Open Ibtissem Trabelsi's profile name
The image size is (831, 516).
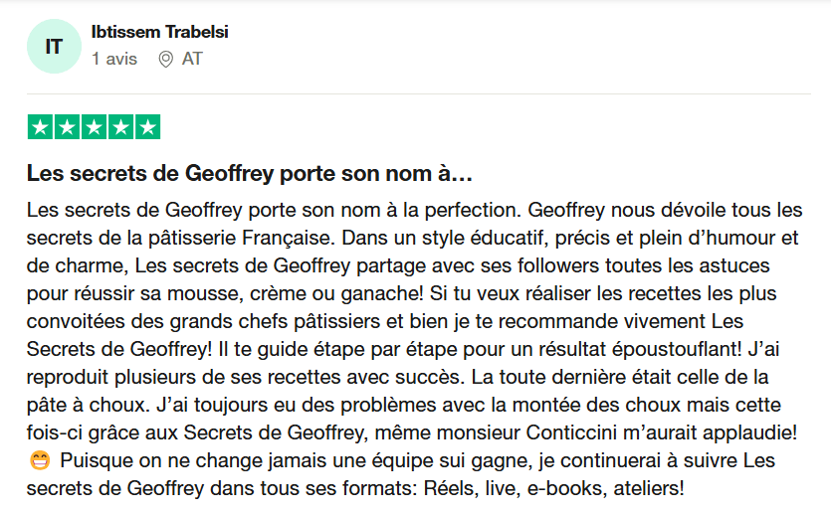click(159, 32)
